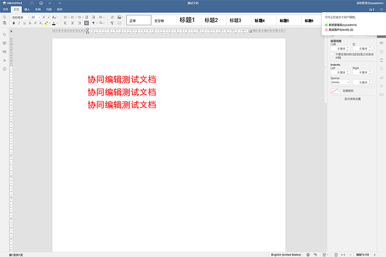Screen dimensions: 386x257
Task: Apply italic formatting to text
Action: pos(20,23)
